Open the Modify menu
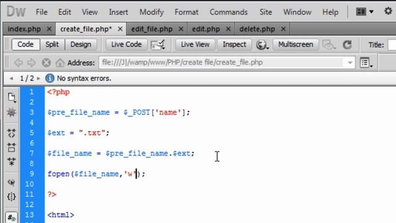The image size is (396, 223). click(152, 12)
